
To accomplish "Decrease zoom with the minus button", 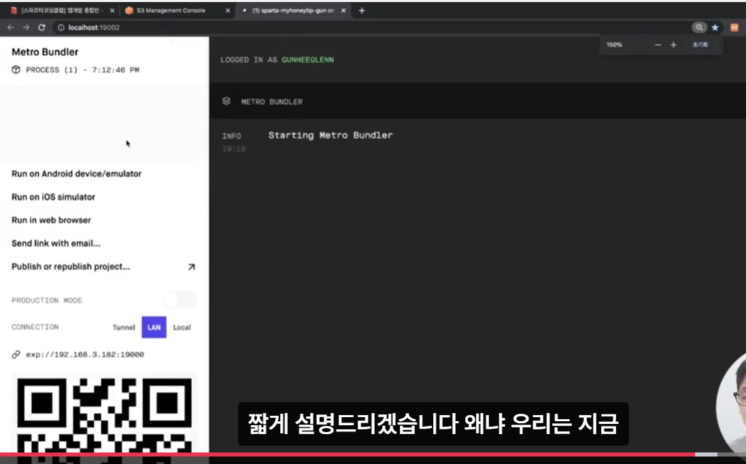I will pos(658,45).
